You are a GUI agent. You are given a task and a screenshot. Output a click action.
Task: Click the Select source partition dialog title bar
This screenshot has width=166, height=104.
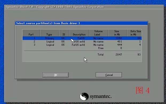pos(81,23)
